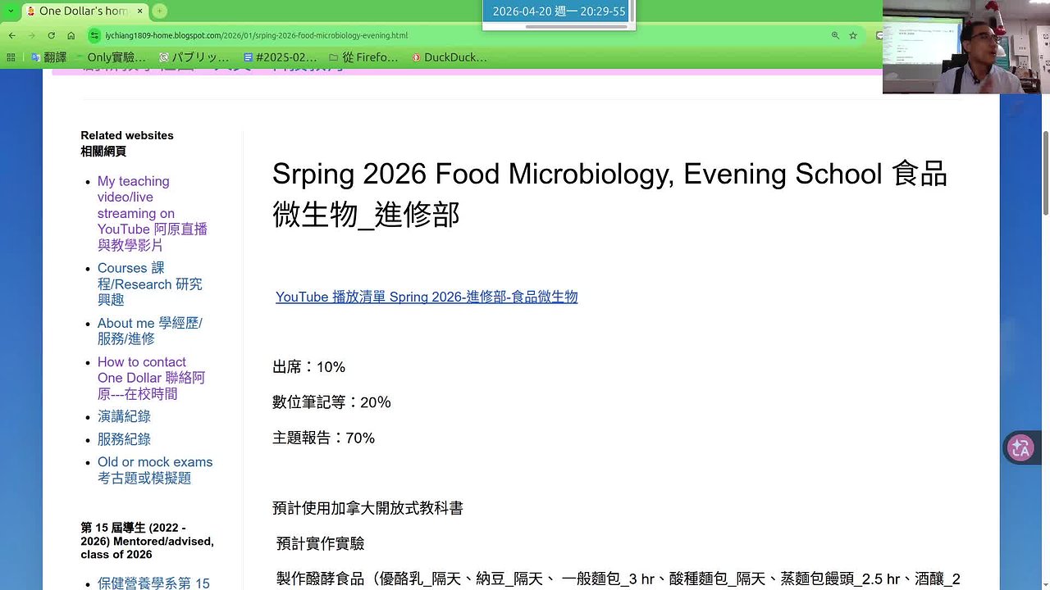Image resolution: width=1050 pixels, height=590 pixels.
Task: Select the One Dollar's home tab
Action: point(84,11)
